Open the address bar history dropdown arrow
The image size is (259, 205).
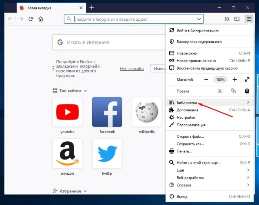click(199, 19)
